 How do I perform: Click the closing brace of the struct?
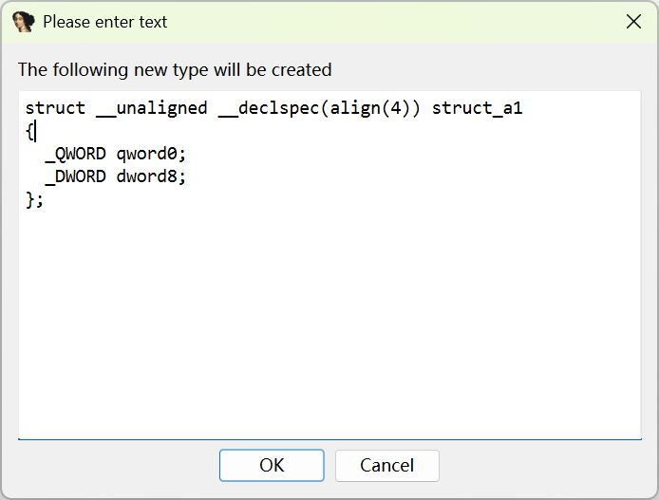(x=30, y=199)
